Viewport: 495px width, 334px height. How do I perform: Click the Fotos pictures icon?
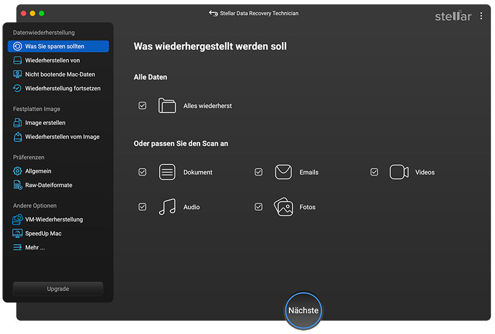point(283,207)
